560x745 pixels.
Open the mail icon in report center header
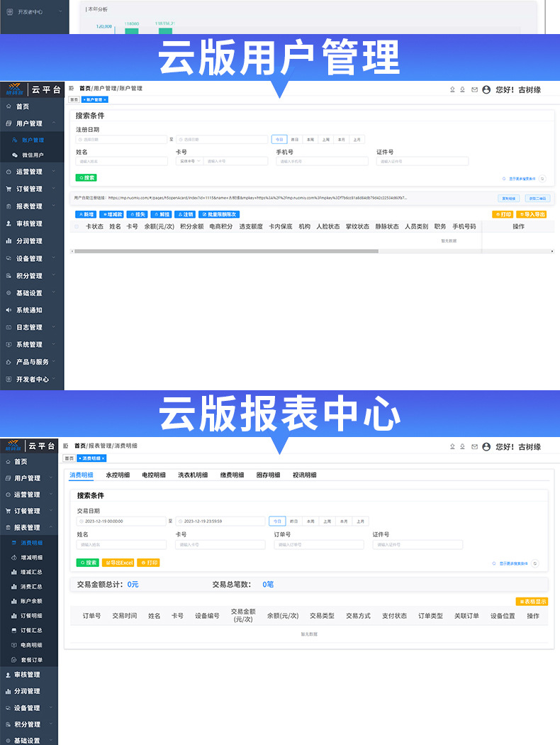474,446
